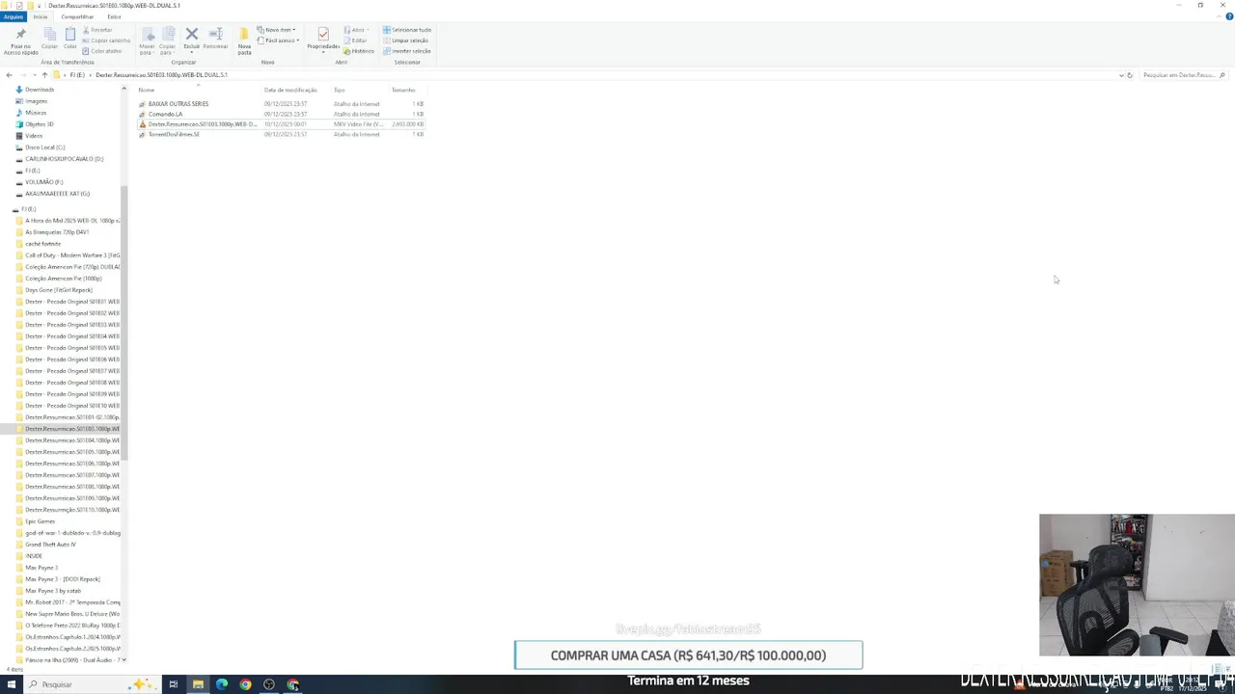The height and width of the screenshot is (694, 1235).
Task: Open Task View from the taskbar
Action: [174, 684]
